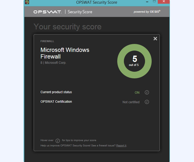The image size is (194, 162).
Task: Click the info icon in the hover tip line
Action: (58, 141)
